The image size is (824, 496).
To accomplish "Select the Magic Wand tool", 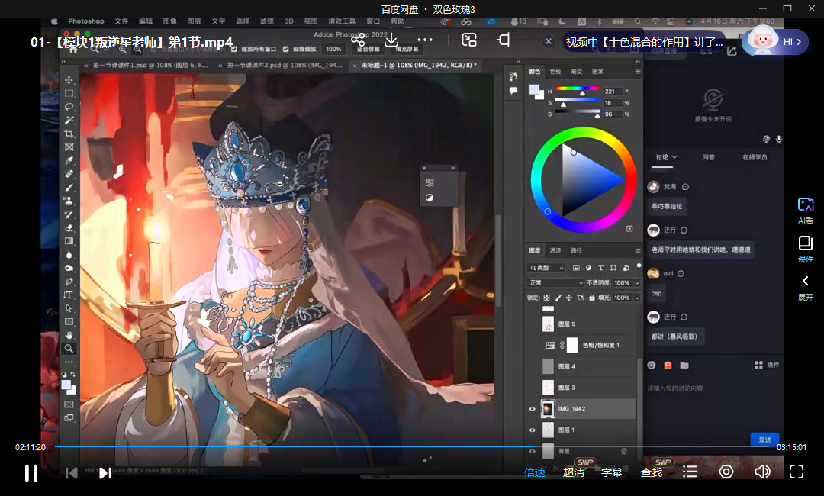I will (x=69, y=121).
